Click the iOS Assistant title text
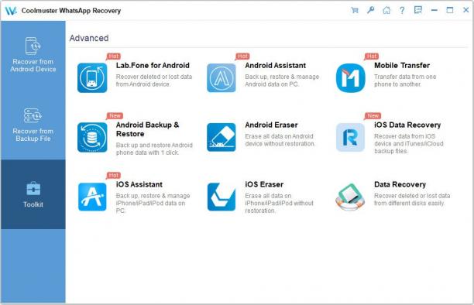 [x=139, y=184]
